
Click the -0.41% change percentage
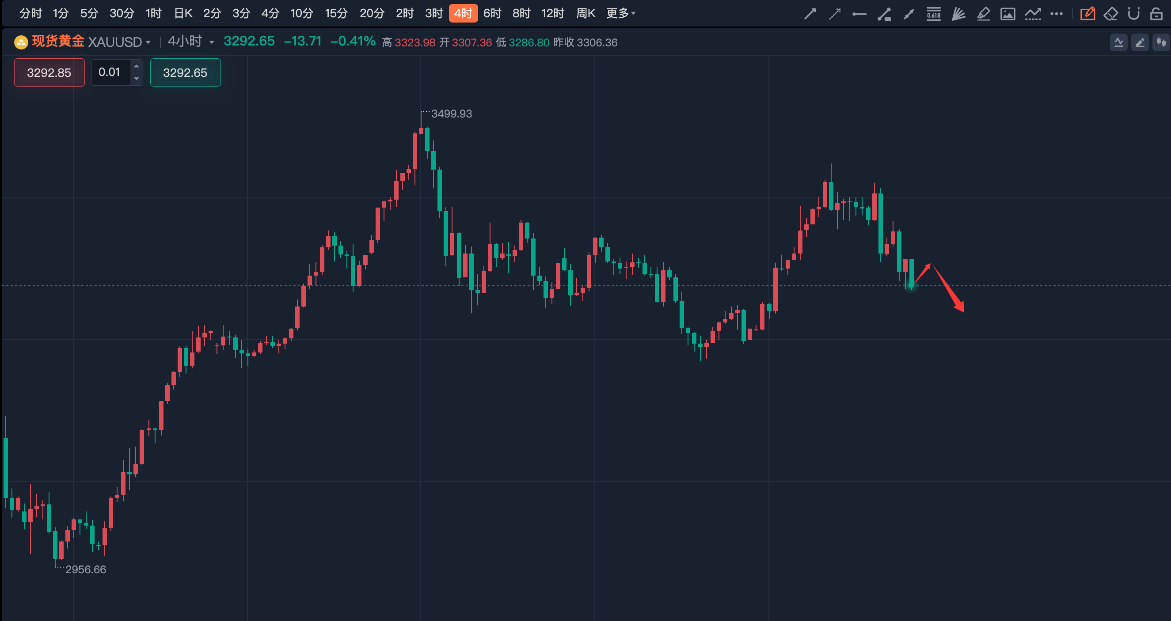353,42
